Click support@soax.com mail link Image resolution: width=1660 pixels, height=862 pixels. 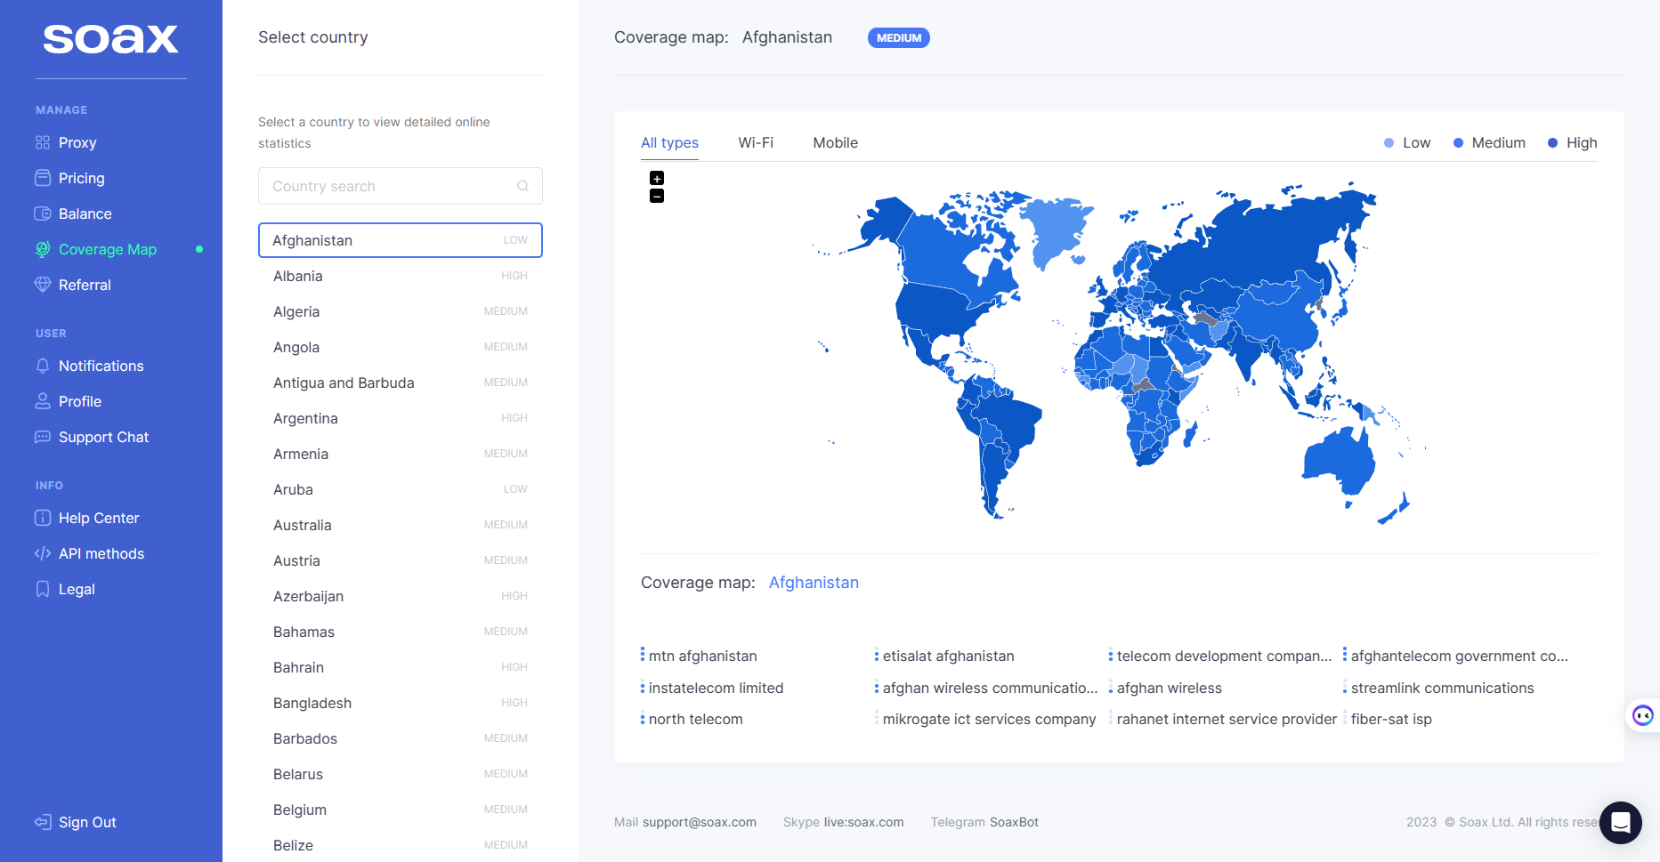click(x=700, y=822)
